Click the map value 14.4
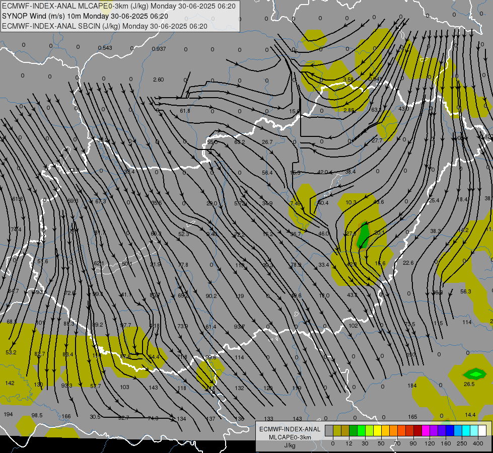 (x=470, y=415)
